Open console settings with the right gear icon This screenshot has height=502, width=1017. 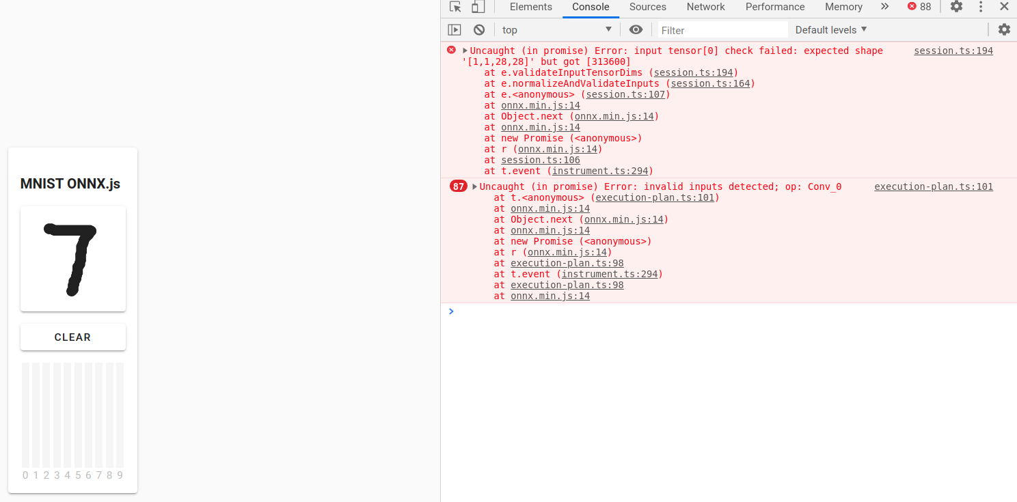click(1004, 29)
